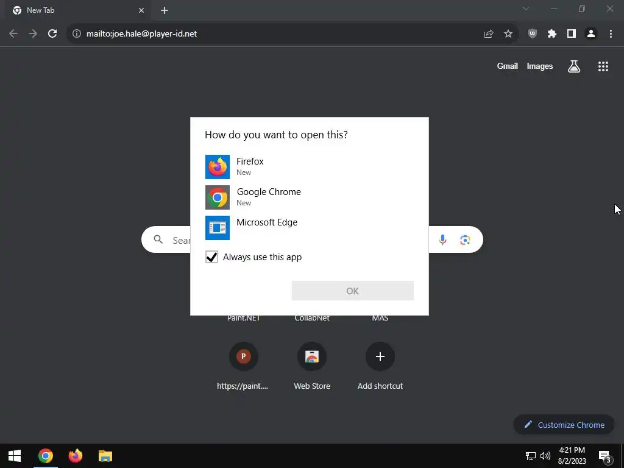Open the Extensions puzzle-piece menu
This screenshot has height=468, width=624.
552,34
